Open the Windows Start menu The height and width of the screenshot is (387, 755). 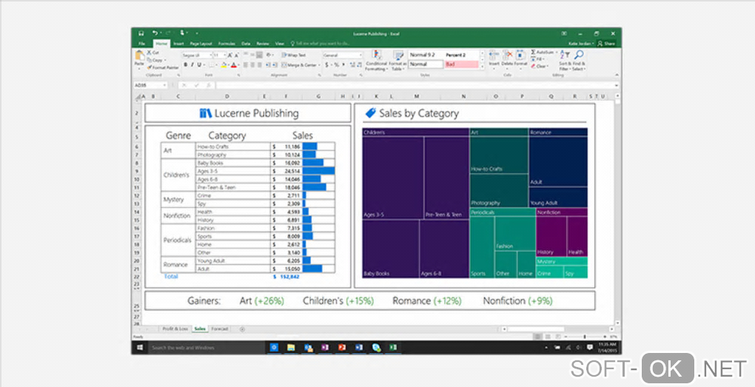pyautogui.click(x=140, y=348)
